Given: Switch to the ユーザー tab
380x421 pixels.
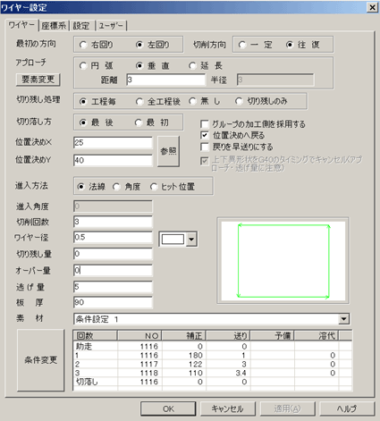Looking at the screenshot, I should pos(111,26).
